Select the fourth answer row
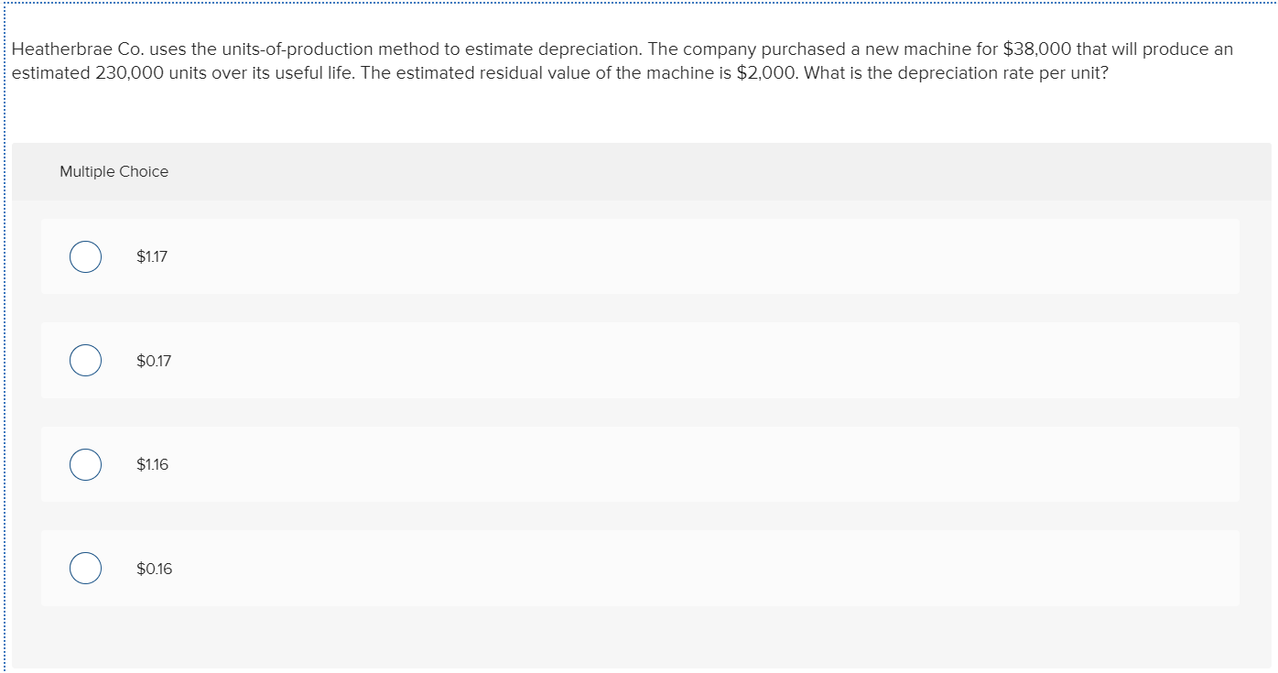The height and width of the screenshot is (673, 1278). tap(641, 568)
